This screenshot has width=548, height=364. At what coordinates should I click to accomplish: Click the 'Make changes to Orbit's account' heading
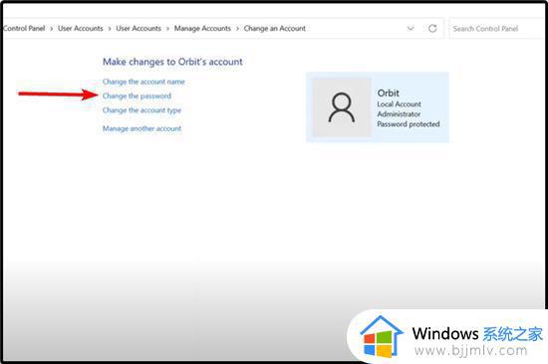point(172,62)
